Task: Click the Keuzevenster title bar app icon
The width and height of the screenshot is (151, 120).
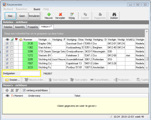Action: [x=4, y=5]
